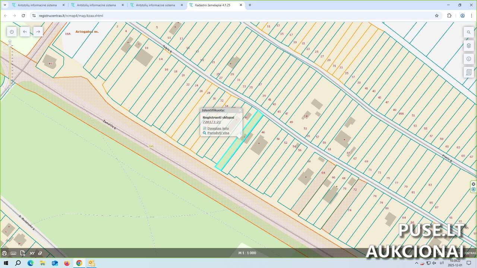Switch to Kadastro žemėlapiai 4.1.25 tab
Screen dimensions: 477x268
coord(212,5)
